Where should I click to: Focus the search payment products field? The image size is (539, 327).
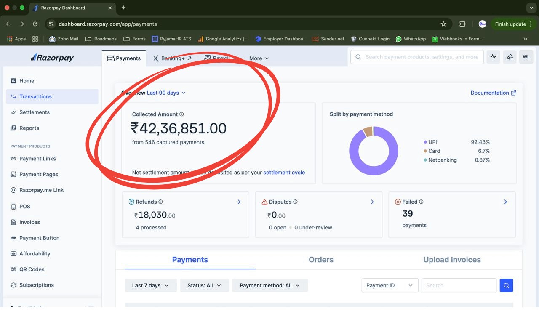click(417, 57)
